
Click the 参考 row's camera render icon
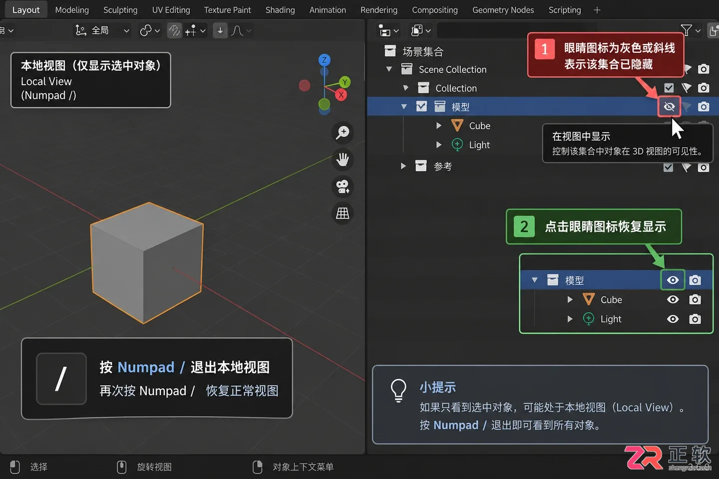click(x=704, y=168)
